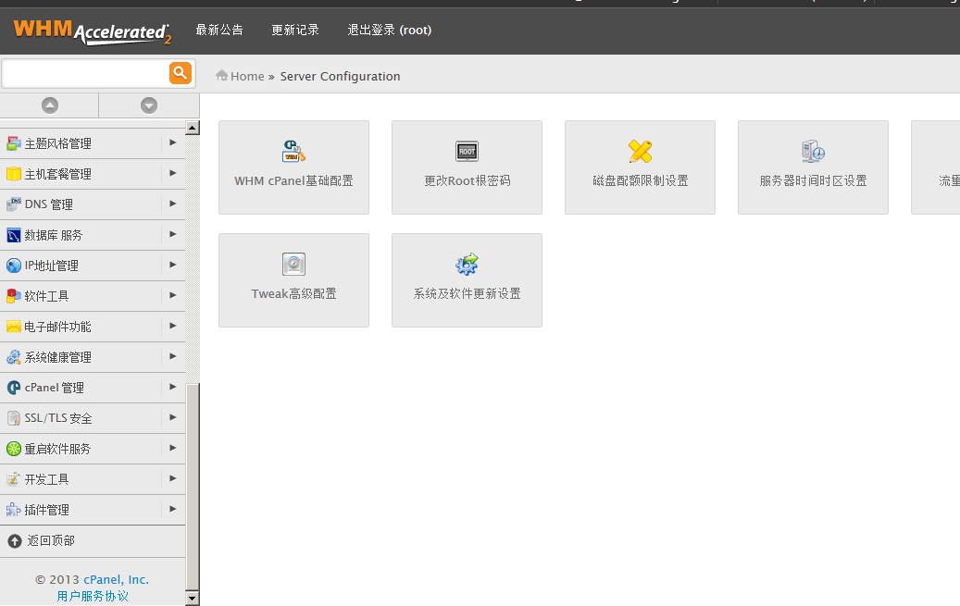Click the 软件工具 sidebar icon
The image size is (960, 606).
click(x=14, y=296)
